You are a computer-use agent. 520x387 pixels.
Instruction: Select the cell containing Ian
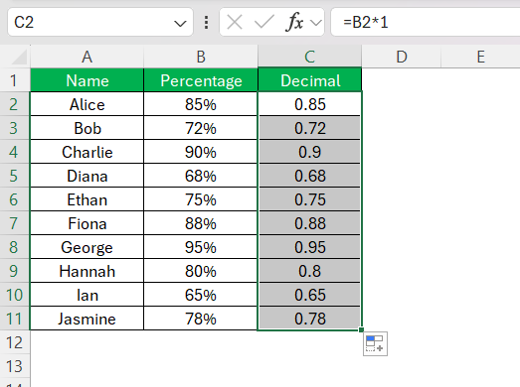[87, 295]
